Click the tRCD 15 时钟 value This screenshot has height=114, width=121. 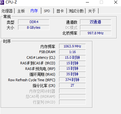[72, 63]
